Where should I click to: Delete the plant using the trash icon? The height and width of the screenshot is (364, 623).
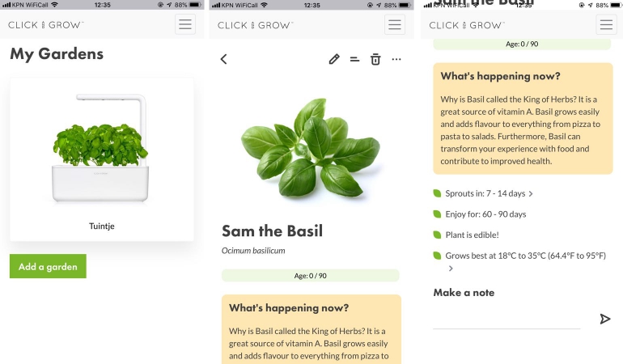coord(375,59)
